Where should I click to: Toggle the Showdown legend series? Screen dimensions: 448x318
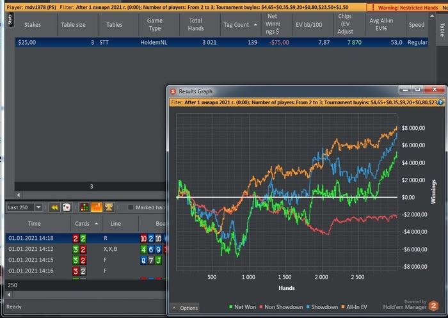[x=322, y=307]
